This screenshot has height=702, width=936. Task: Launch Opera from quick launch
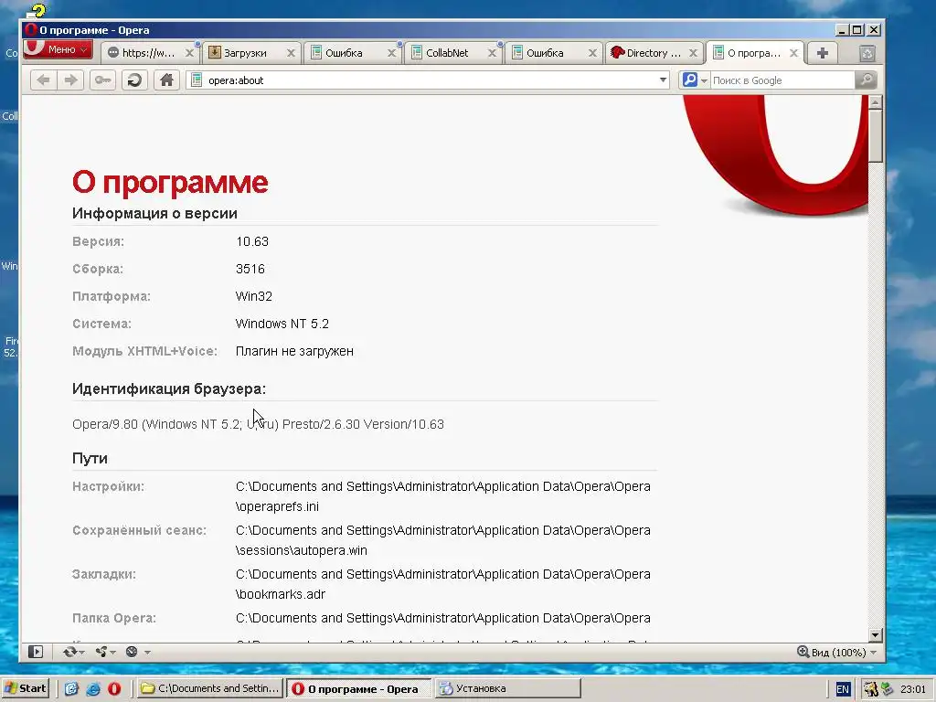coord(114,689)
